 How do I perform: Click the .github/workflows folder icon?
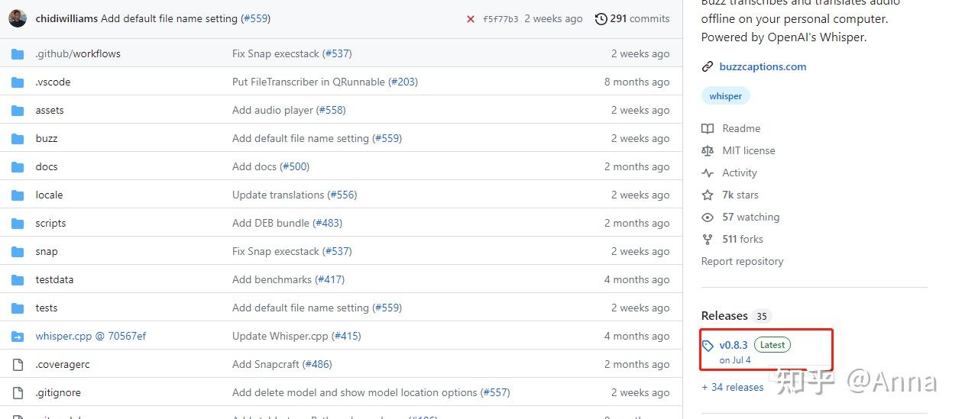pos(18,54)
